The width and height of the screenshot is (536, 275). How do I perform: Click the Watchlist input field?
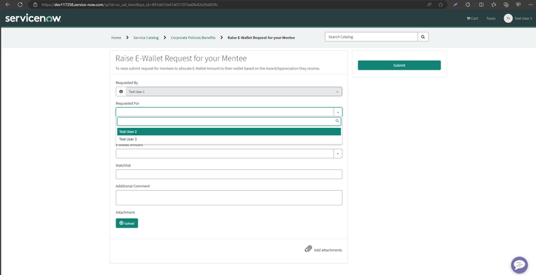(229, 174)
